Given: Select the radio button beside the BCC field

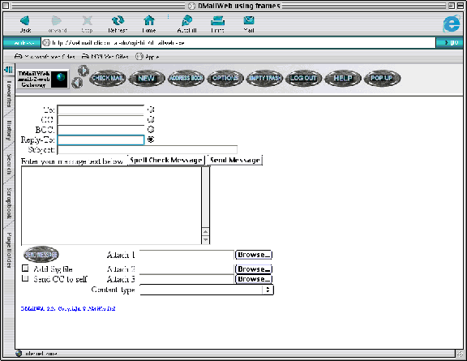Looking at the screenshot, I should pos(151,129).
